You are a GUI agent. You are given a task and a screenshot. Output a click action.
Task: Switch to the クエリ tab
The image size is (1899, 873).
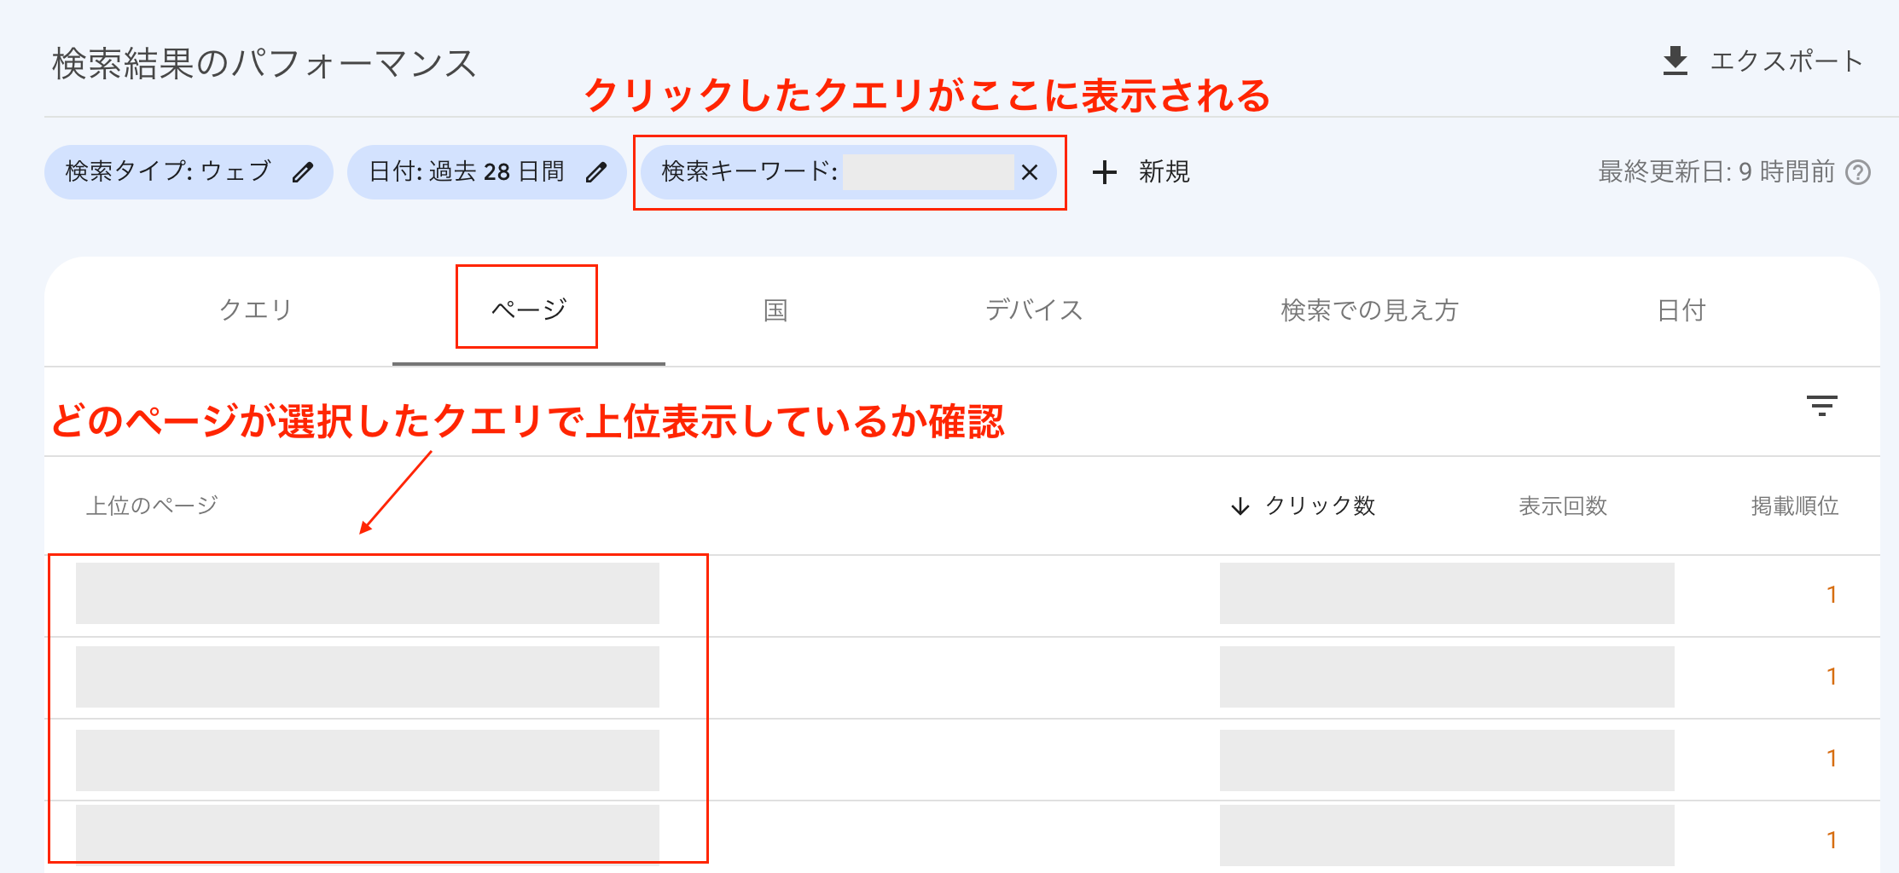(x=256, y=309)
